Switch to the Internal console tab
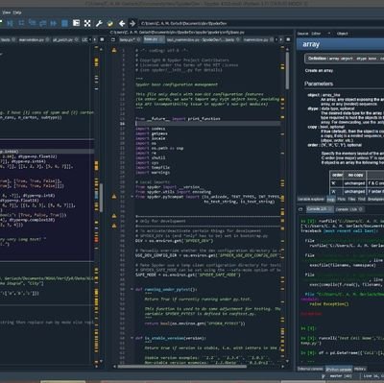This screenshot has width=384, height=383. pos(310,369)
